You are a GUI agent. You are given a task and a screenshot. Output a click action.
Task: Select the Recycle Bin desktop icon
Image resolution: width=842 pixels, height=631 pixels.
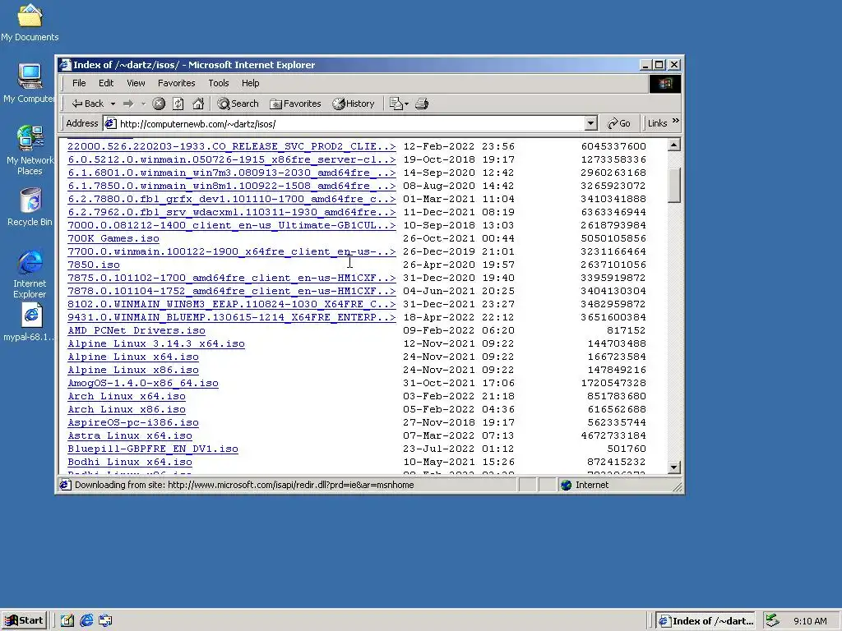click(x=30, y=207)
